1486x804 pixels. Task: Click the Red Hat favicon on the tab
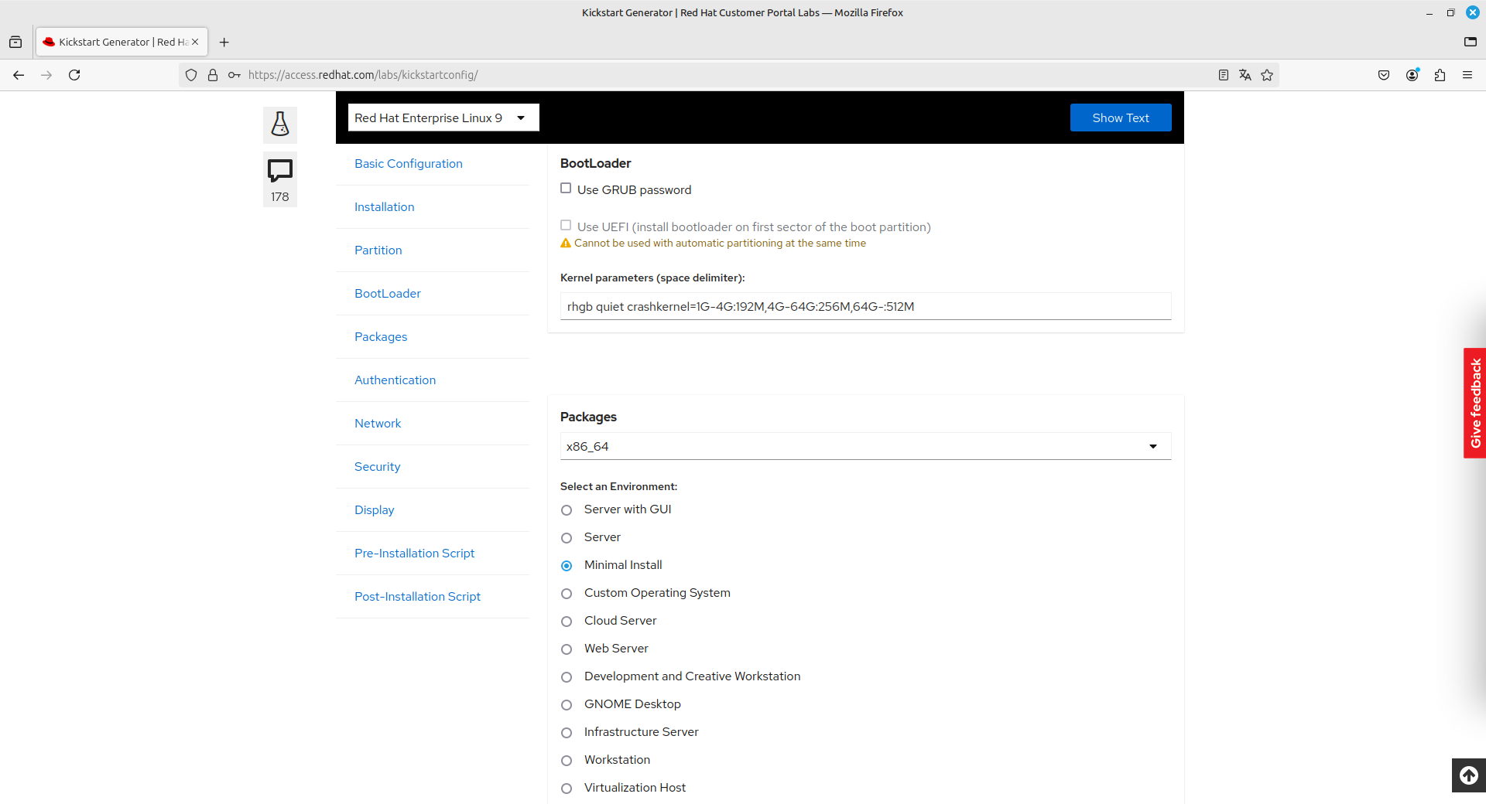(49, 42)
